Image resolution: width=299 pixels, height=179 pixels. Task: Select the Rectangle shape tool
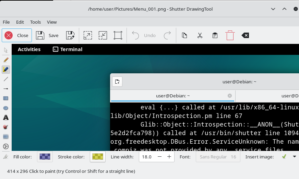tap(6, 98)
